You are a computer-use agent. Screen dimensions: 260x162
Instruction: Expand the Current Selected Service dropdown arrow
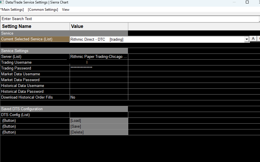(x=247, y=39)
